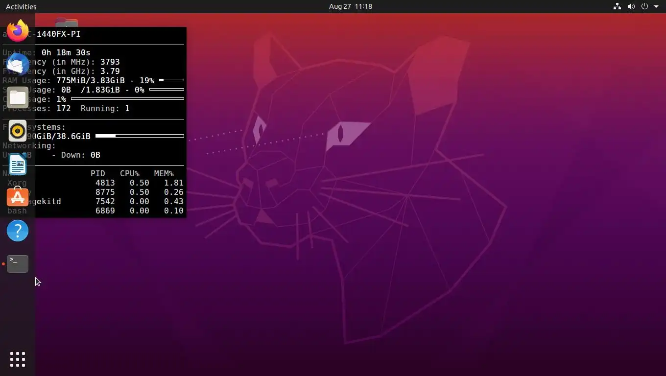
Task: Click the Down: 0B network text
Action: (81, 155)
